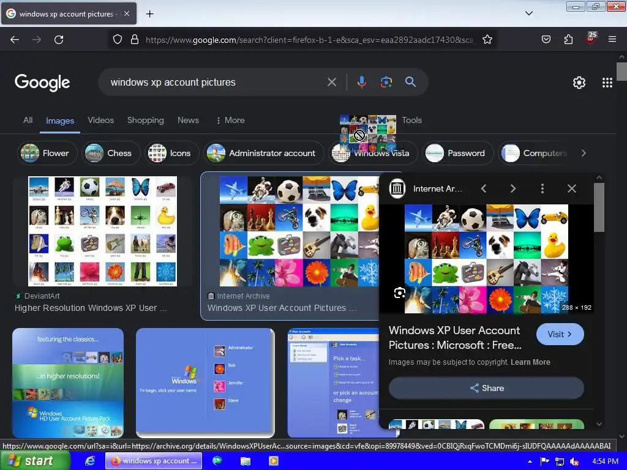
Task: Go to the Google homepage logo
Action: [42, 83]
